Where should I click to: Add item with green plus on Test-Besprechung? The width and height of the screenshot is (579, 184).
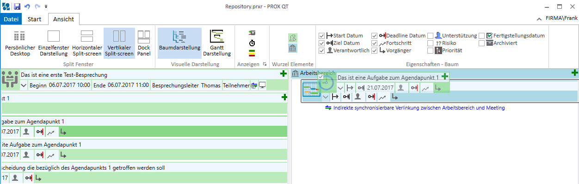point(283,74)
